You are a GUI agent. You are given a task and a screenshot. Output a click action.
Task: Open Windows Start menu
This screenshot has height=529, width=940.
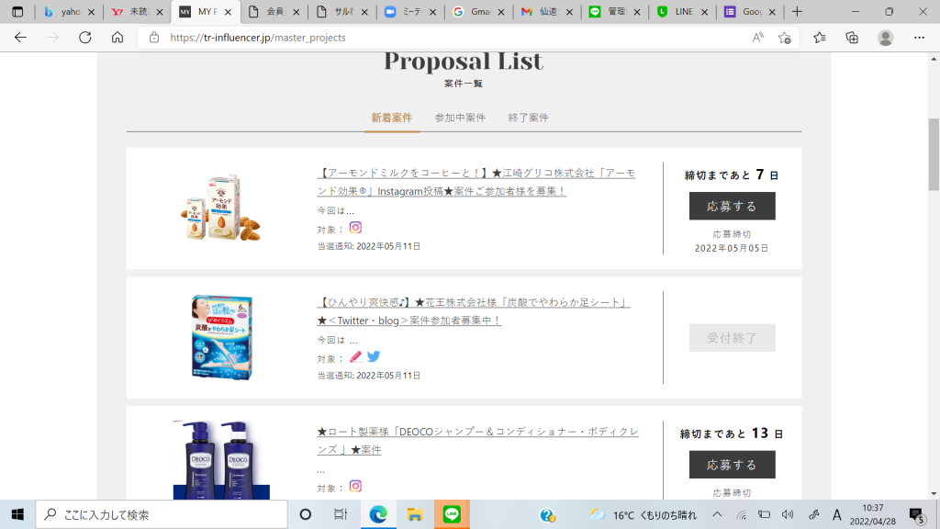coord(17,514)
